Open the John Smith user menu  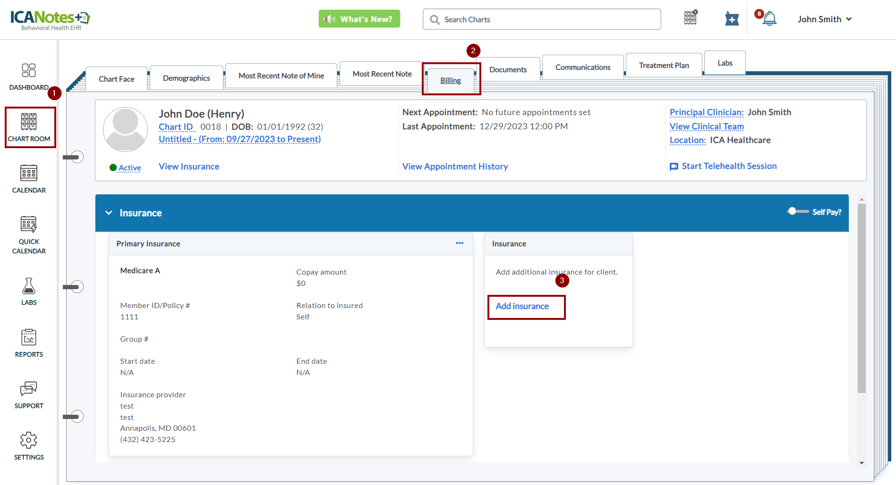(x=824, y=19)
